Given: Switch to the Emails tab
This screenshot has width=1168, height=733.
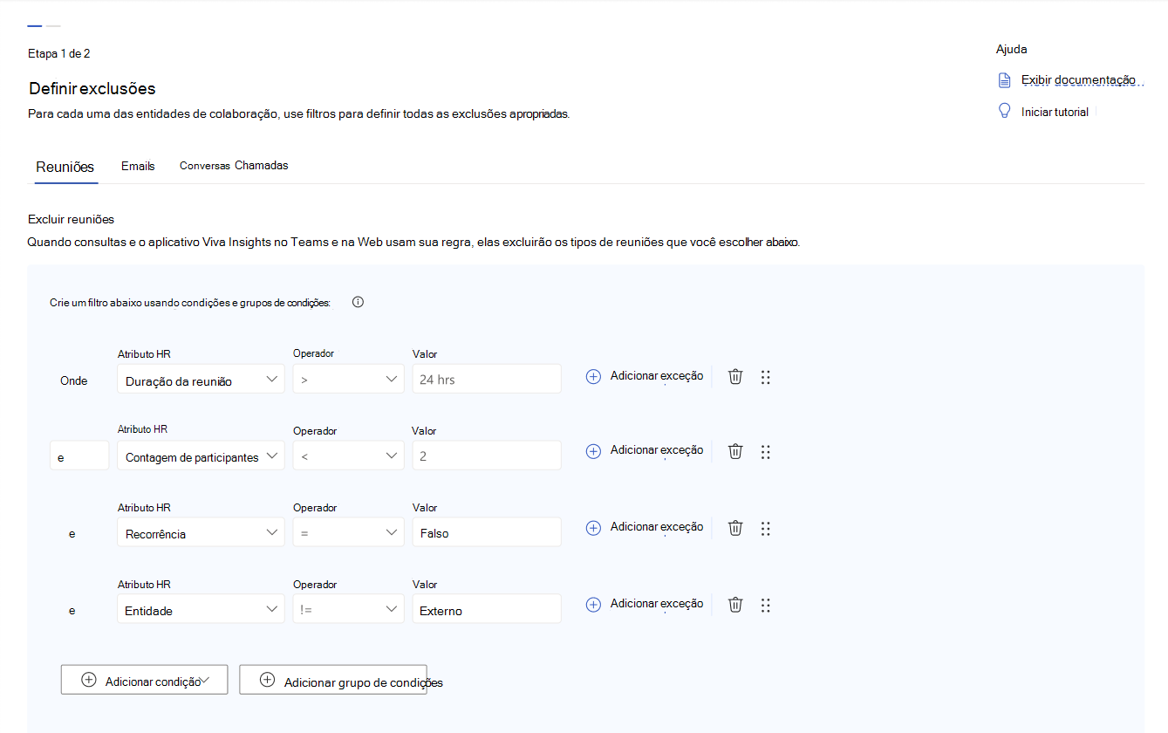Looking at the screenshot, I should coord(138,166).
